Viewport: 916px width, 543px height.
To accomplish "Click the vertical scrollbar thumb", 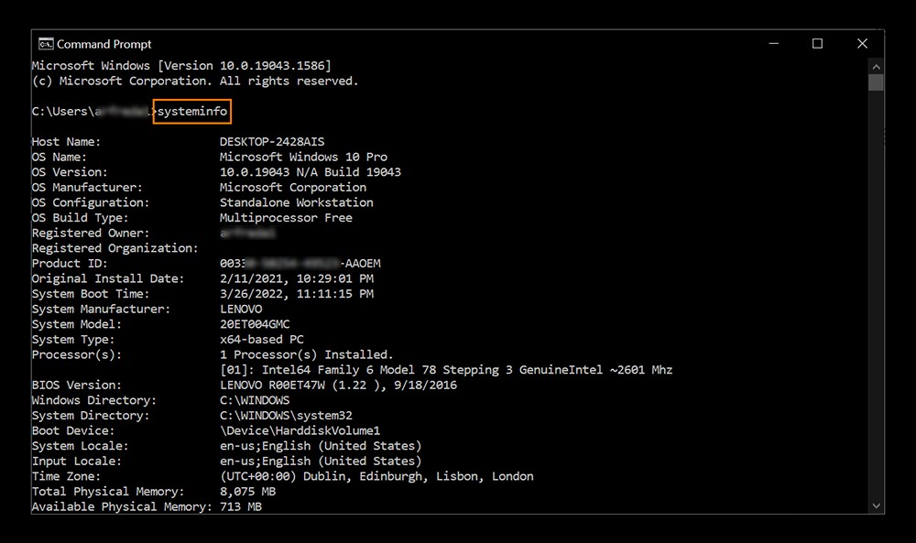I will pos(876,82).
